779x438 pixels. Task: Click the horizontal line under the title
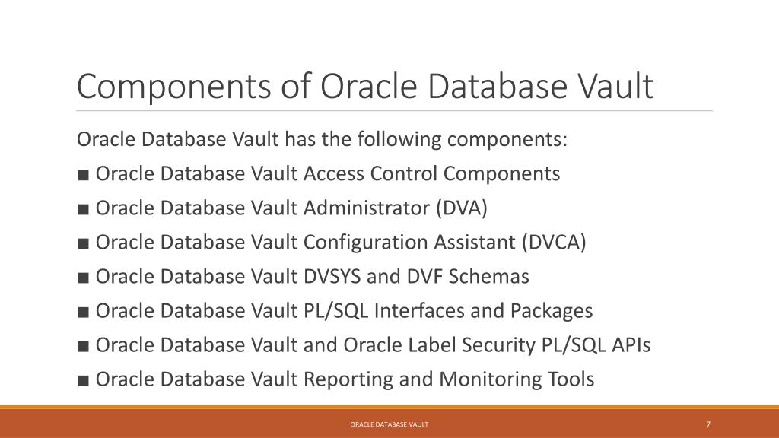395,111
